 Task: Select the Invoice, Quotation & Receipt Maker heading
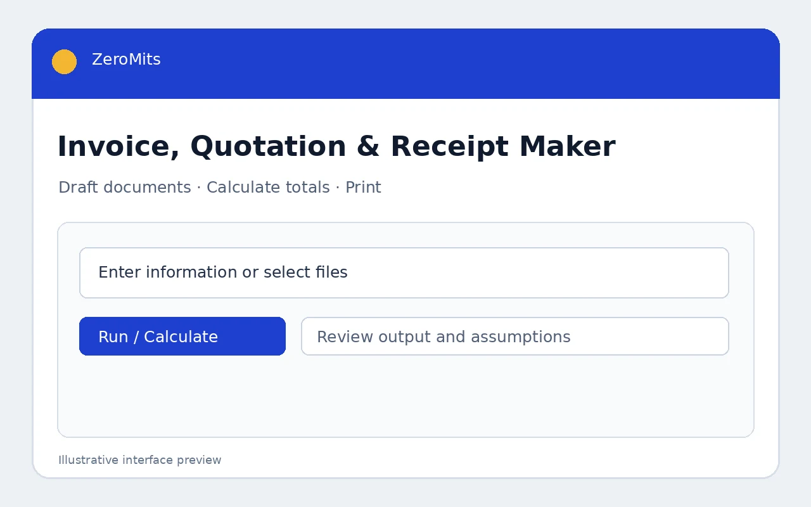tap(336, 147)
